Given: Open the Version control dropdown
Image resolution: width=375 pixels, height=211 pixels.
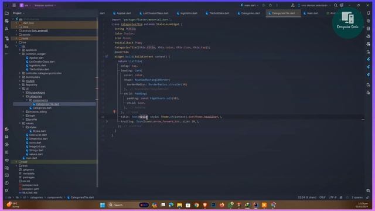Looking at the screenshot, I should click(x=45, y=5).
